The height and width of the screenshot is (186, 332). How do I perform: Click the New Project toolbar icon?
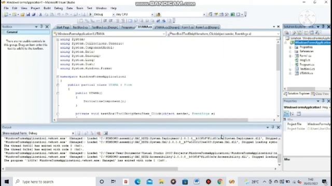coord(6,14)
